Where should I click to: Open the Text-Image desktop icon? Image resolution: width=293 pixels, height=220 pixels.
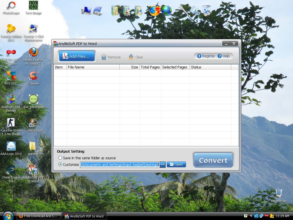[x=33, y=8]
